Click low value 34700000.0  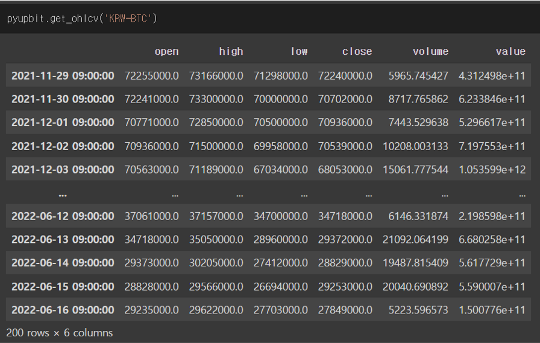pyautogui.click(x=281, y=216)
